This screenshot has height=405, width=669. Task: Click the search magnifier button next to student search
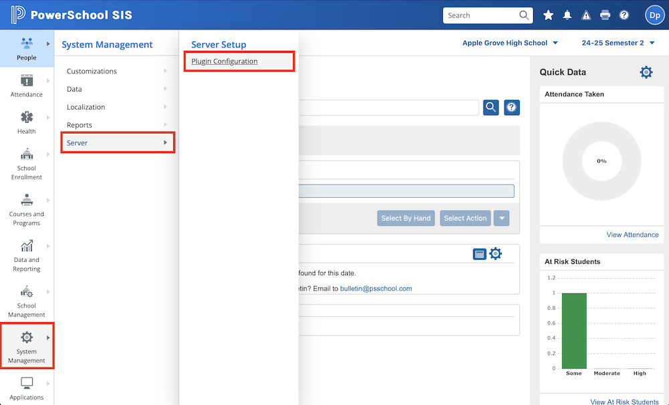click(x=491, y=107)
